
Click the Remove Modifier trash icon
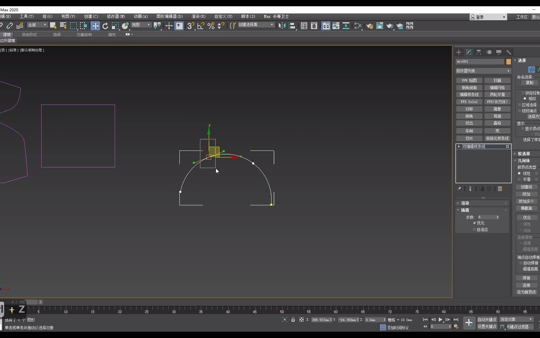(489, 189)
